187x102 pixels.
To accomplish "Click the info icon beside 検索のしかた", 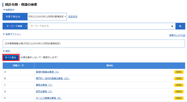I will pos(184,35).
